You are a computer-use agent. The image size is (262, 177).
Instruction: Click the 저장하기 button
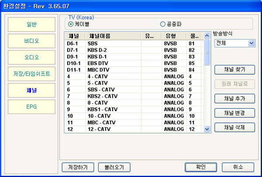tap(78, 167)
